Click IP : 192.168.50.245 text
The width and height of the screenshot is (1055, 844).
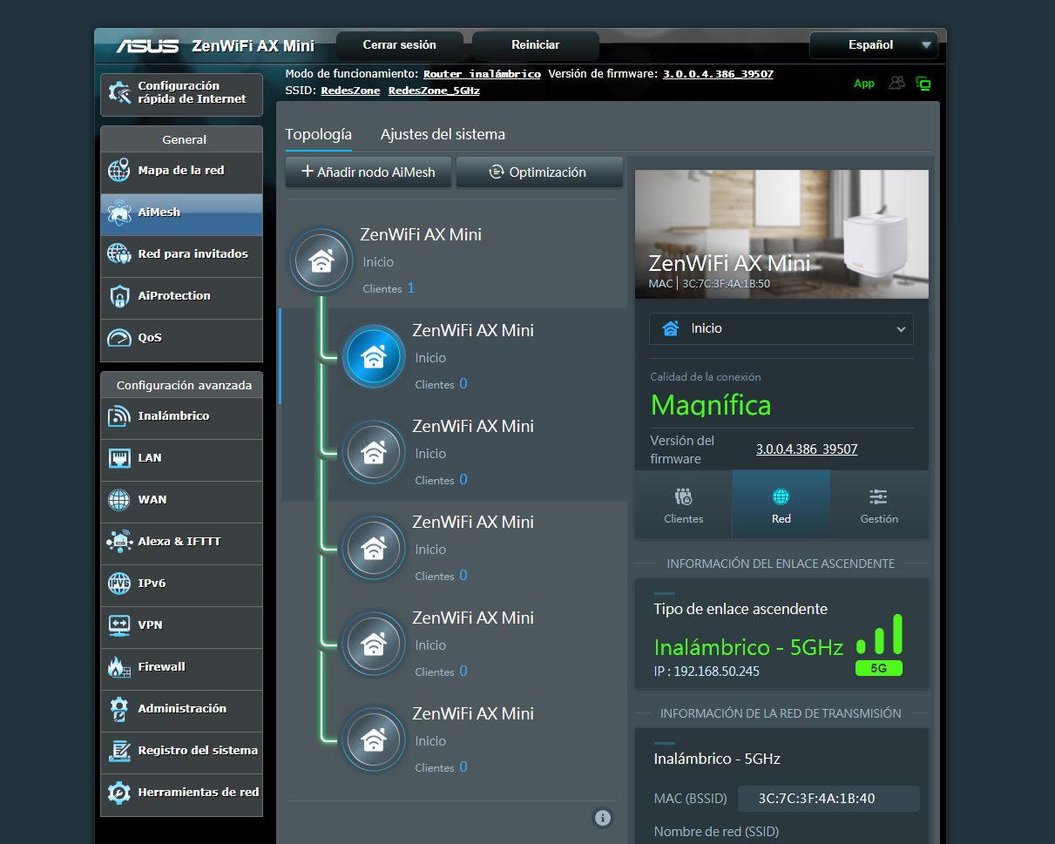tap(707, 672)
